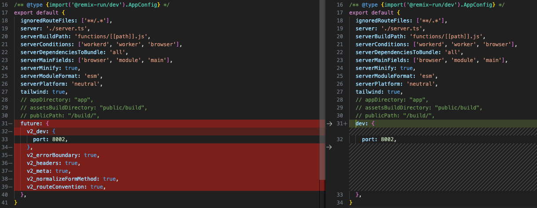Click the appDirectory comment in the right pane
537x208 pixels.
coord(392,100)
